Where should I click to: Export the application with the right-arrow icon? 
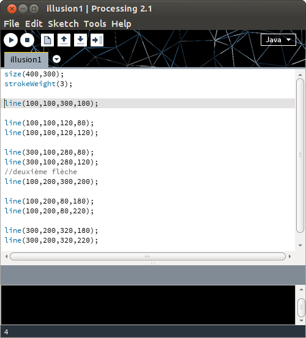point(97,40)
